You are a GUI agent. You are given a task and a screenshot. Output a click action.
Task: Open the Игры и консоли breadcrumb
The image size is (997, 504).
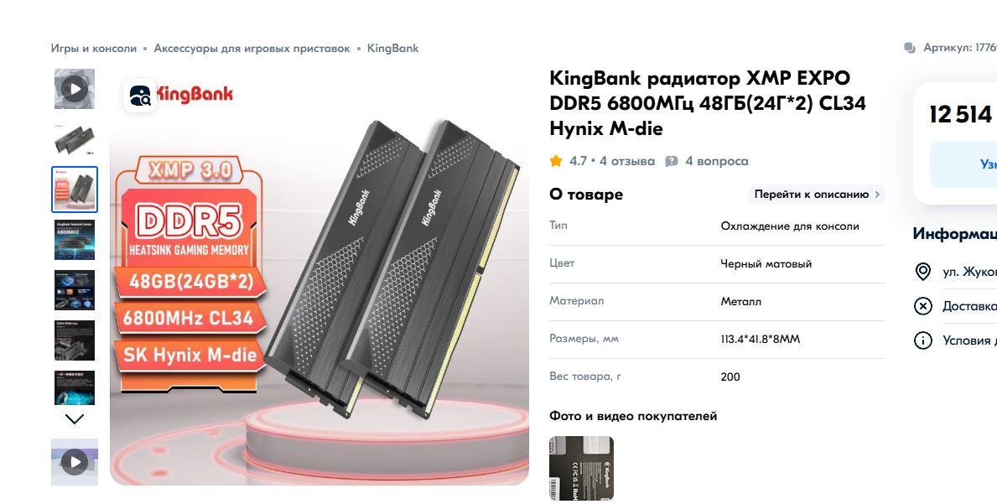[x=93, y=49]
